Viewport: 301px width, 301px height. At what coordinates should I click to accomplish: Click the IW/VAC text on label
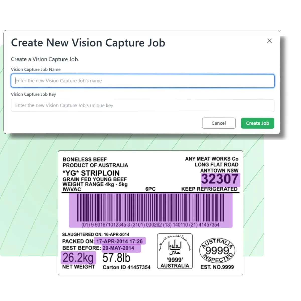point(72,189)
